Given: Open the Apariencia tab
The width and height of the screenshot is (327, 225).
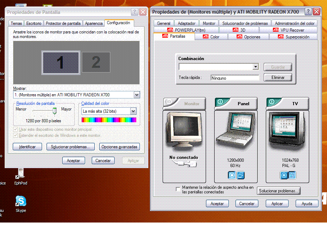Looking at the screenshot, I should tap(94, 23).
